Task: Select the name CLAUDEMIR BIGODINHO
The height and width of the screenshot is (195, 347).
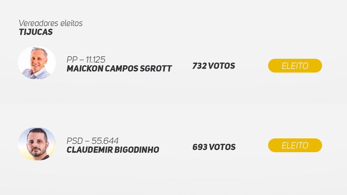Action: tap(113, 150)
